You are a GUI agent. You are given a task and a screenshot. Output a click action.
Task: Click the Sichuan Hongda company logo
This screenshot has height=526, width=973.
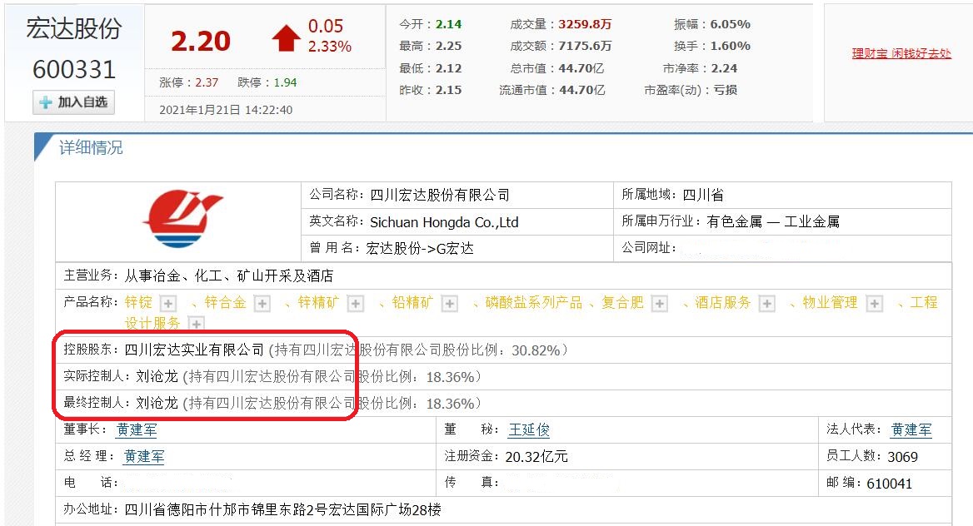(x=182, y=220)
